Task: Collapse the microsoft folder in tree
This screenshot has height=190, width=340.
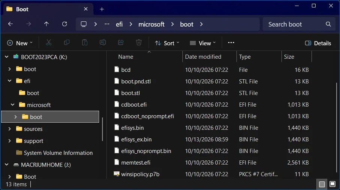Action: click(x=13, y=105)
